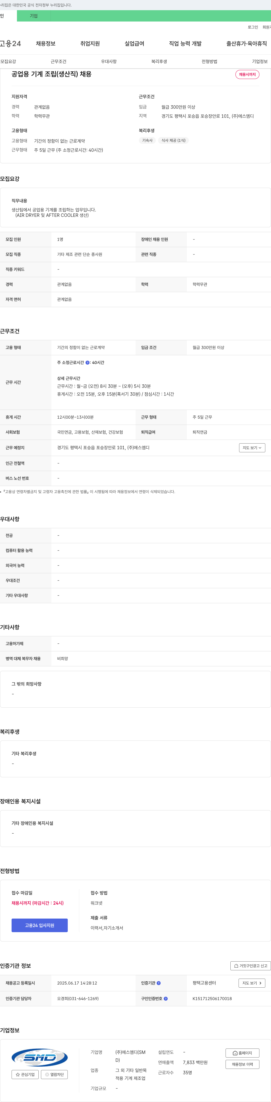Open the 출산휴가·육아휴직 menu

[x=247, y=44]
